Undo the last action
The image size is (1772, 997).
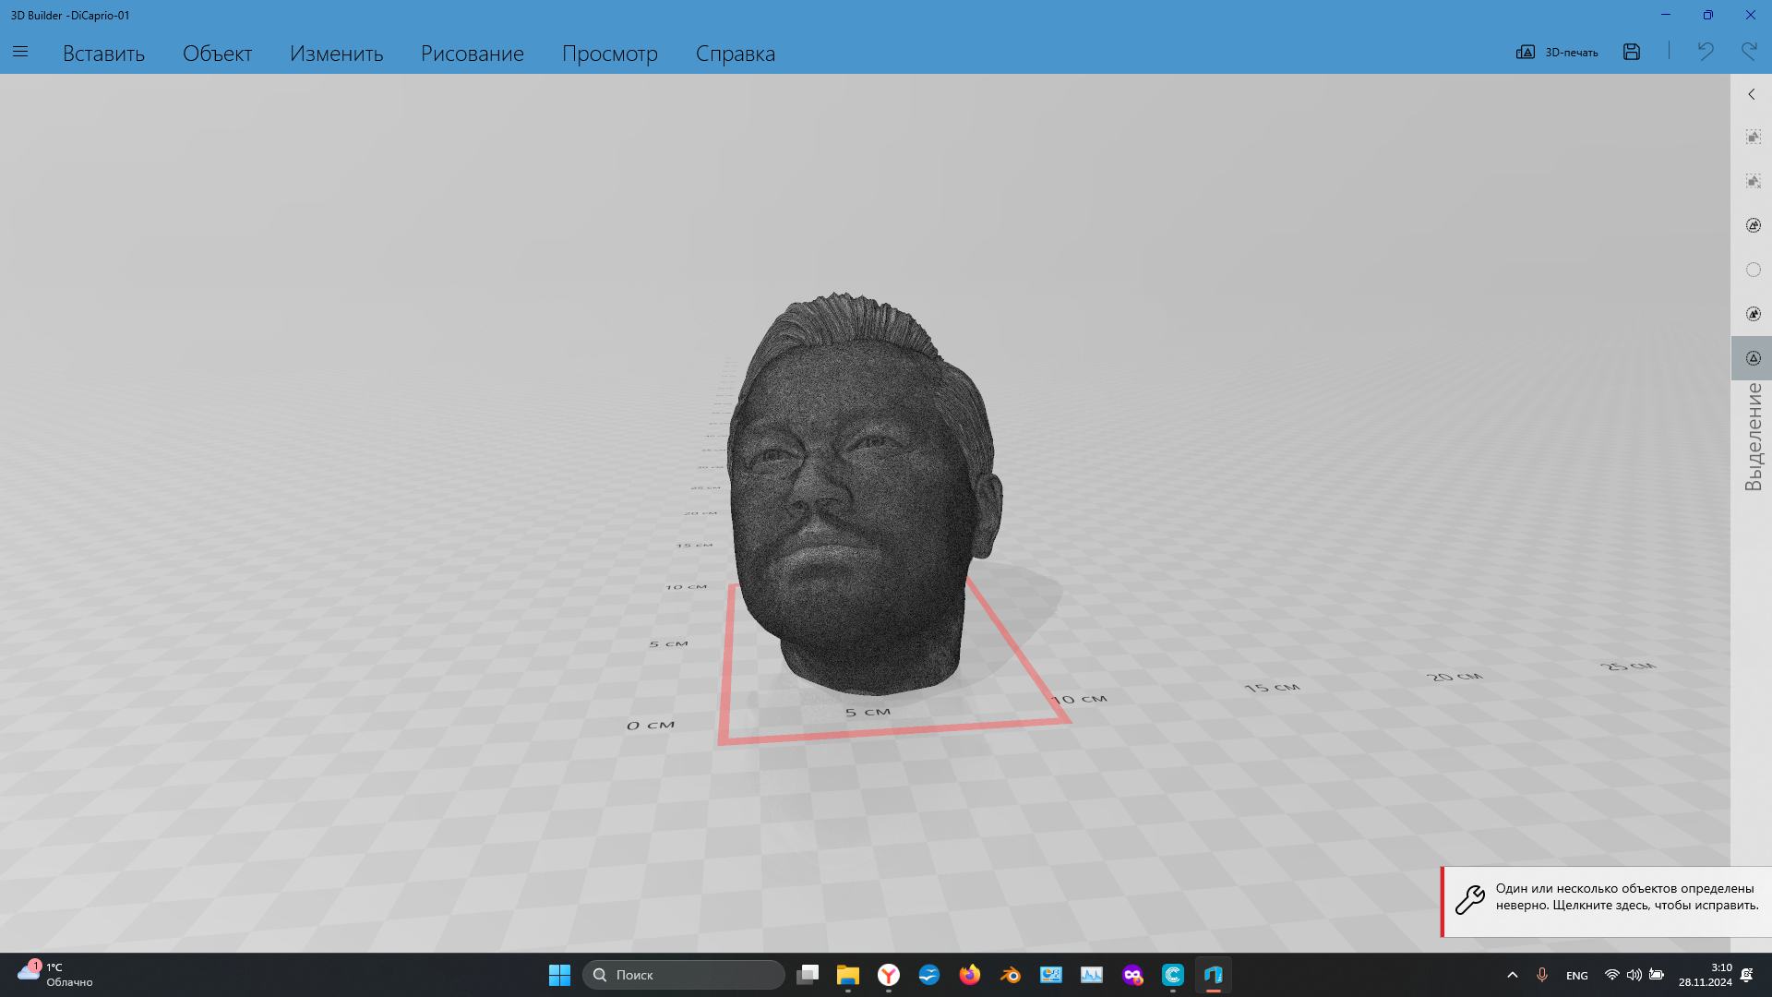[x=1706, y=52]
